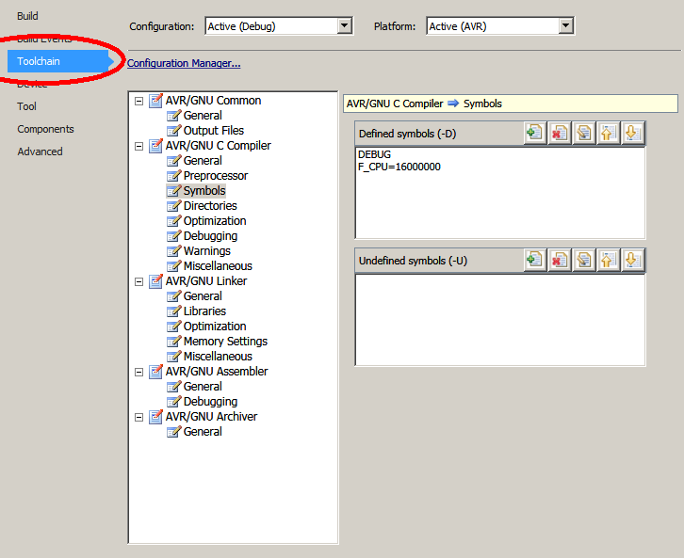
Task: Open the Build settings page
Action: pyautogui.click(x=27, y=16)
